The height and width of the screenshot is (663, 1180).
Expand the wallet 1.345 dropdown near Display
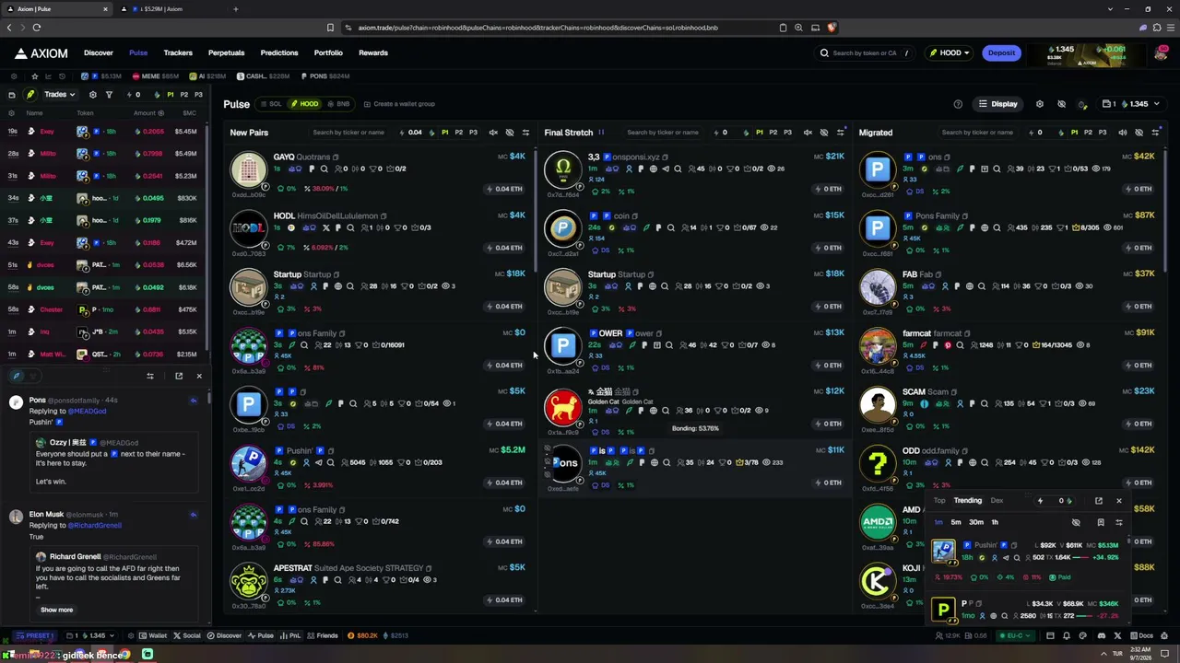tap(1131, 104)
